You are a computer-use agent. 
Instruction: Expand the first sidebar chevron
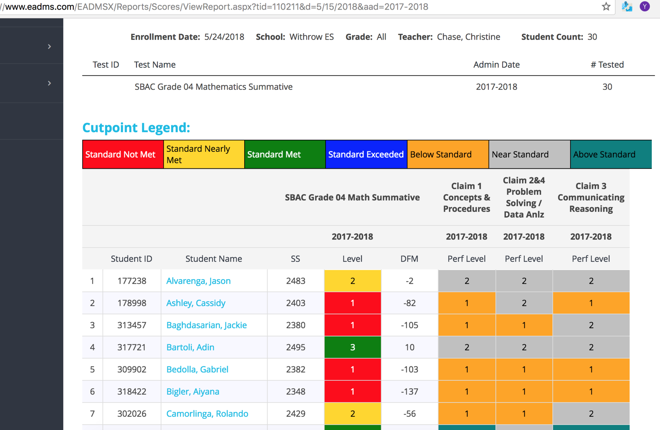(x=49, y=47)
